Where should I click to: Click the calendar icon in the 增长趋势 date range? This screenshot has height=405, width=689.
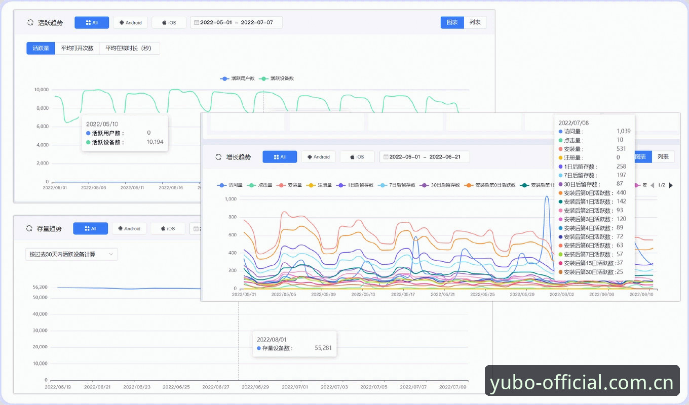(x=386, y=157)
